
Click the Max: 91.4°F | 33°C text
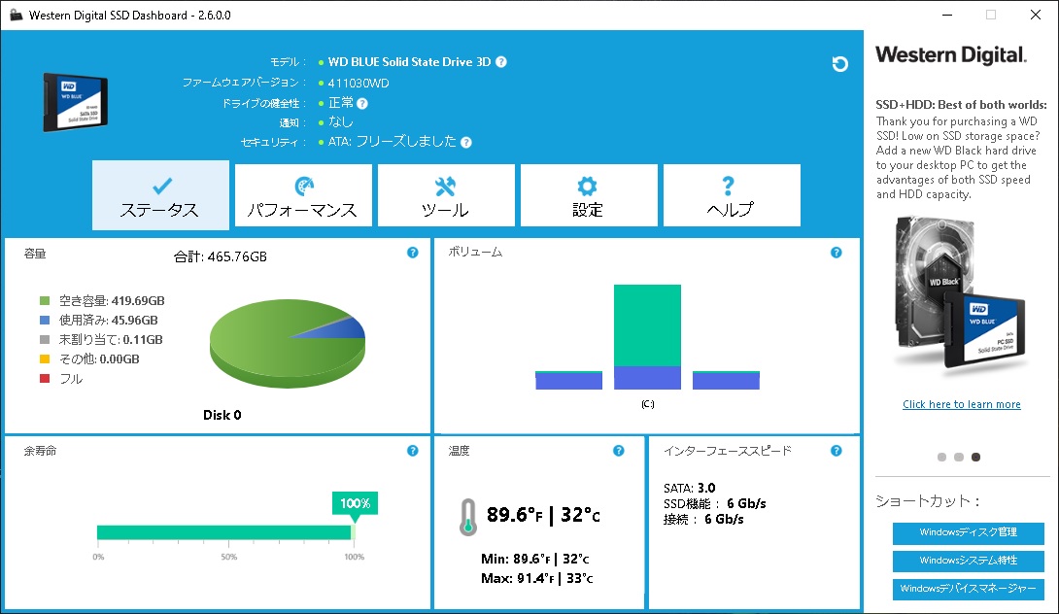click(537, 579)
